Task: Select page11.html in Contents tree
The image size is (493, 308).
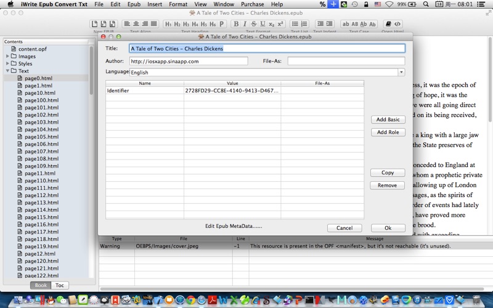Action: coord(40,173)
